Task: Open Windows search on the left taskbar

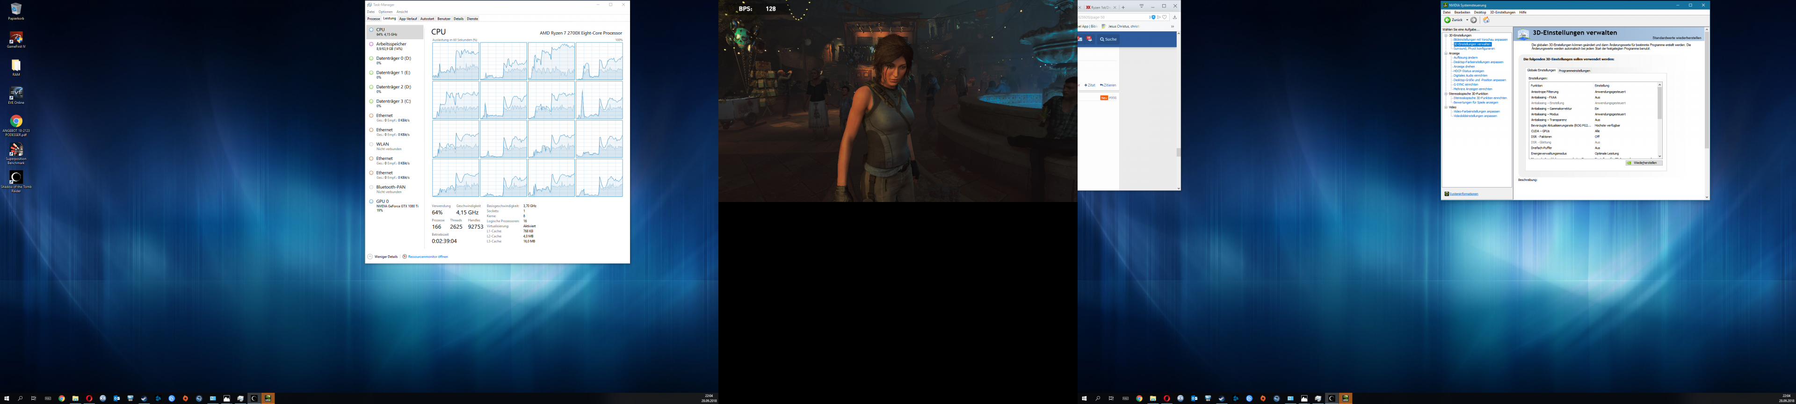Action: (20, 398)
